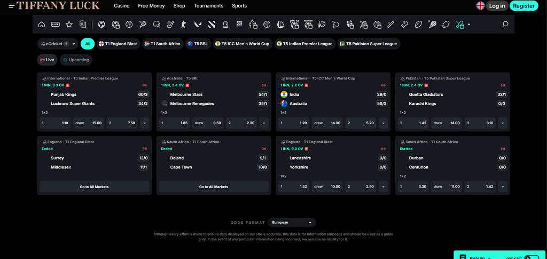Select the Volta football icon
Viewport: 547px width, 259px height.
[294, 24]
